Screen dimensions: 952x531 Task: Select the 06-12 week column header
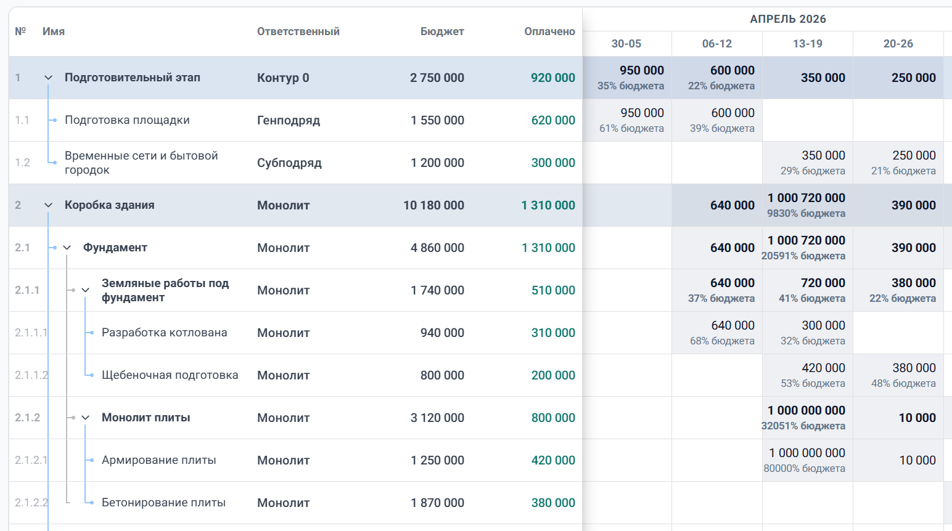pyautogui.click(x=717, y=44)
